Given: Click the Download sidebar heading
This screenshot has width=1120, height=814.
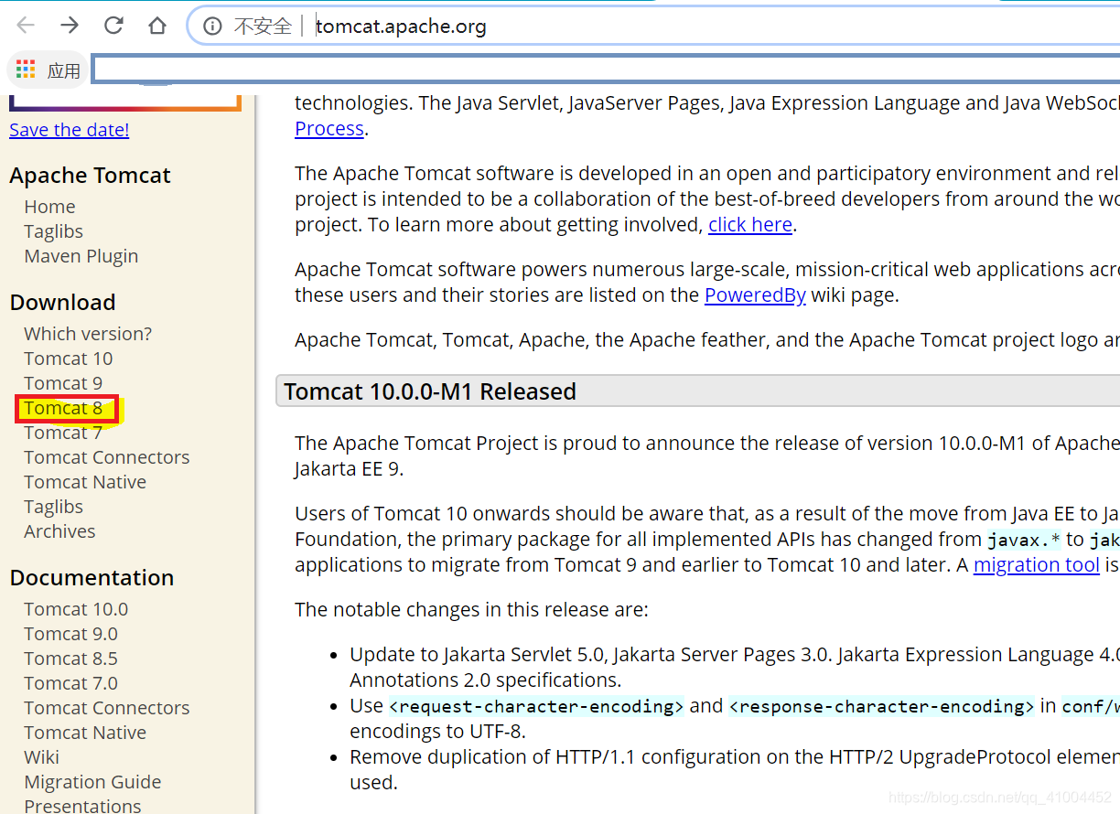Looking at the screenshot, I should click(62, 303).
